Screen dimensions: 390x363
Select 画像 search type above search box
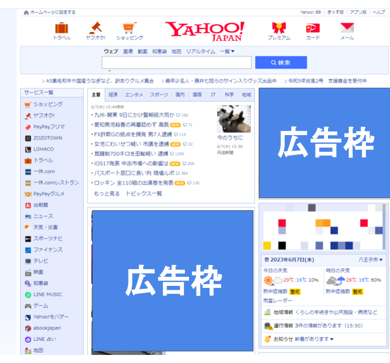(x=128, y=51)
